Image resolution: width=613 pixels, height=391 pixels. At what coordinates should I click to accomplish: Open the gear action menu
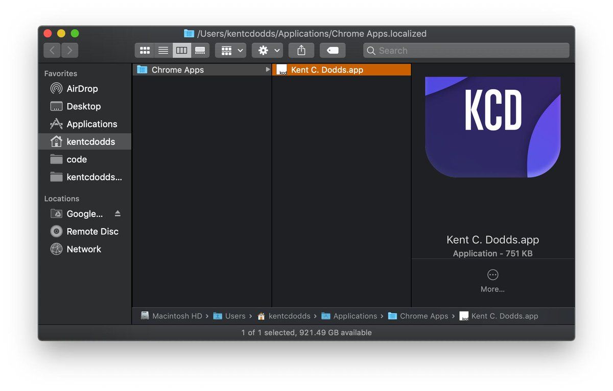coord(268,51)
